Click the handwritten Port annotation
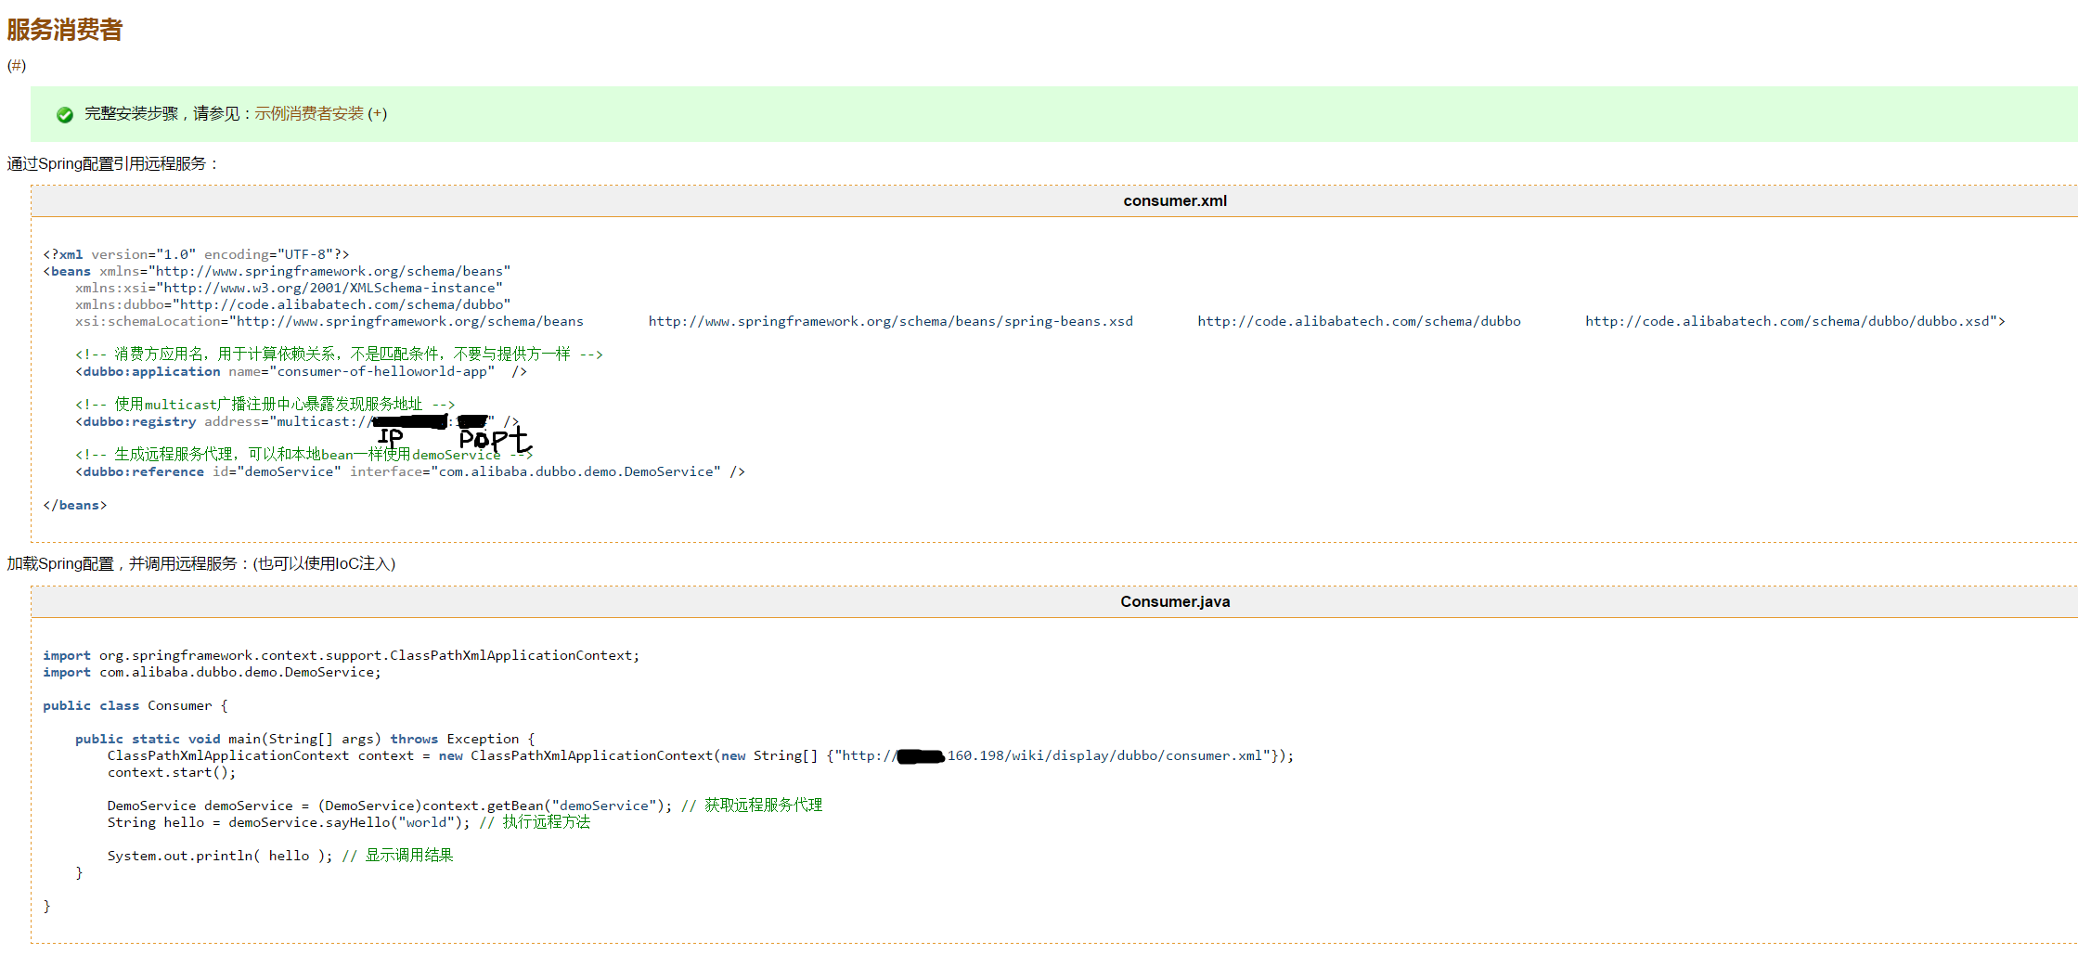This screenshot has width=2078, height=954. (x=494, y=439)
